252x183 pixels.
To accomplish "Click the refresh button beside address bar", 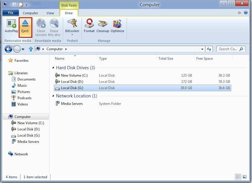I will point(209,49).
